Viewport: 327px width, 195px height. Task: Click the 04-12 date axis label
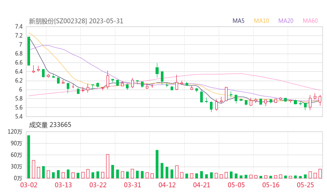[167, 185]
